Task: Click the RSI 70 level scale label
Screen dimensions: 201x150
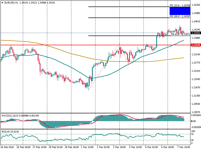Action: pos(193,134)
